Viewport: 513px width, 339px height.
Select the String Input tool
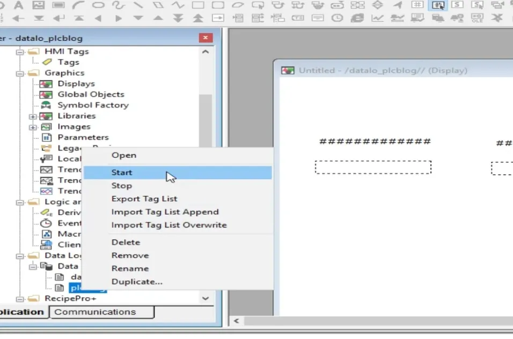(x=477, y=5)
